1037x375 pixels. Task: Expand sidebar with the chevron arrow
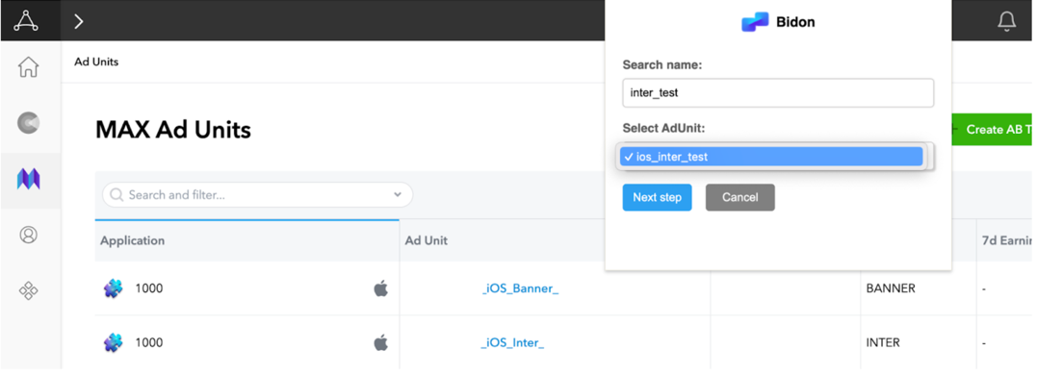pos(79,21)
